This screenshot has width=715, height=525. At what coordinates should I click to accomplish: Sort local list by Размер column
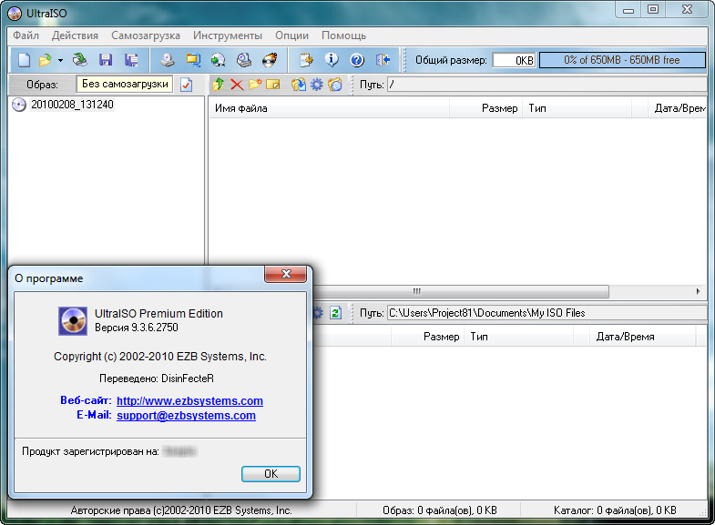[427, 337]
